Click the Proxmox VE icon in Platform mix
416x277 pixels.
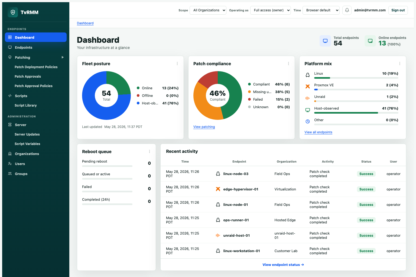(x=308, y=87)
